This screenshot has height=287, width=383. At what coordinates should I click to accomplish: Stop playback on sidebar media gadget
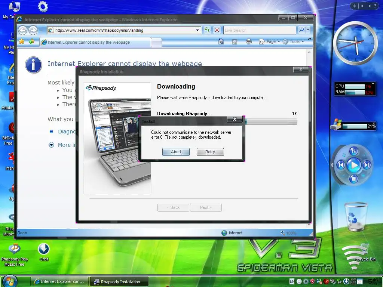[x=353, y=179]
